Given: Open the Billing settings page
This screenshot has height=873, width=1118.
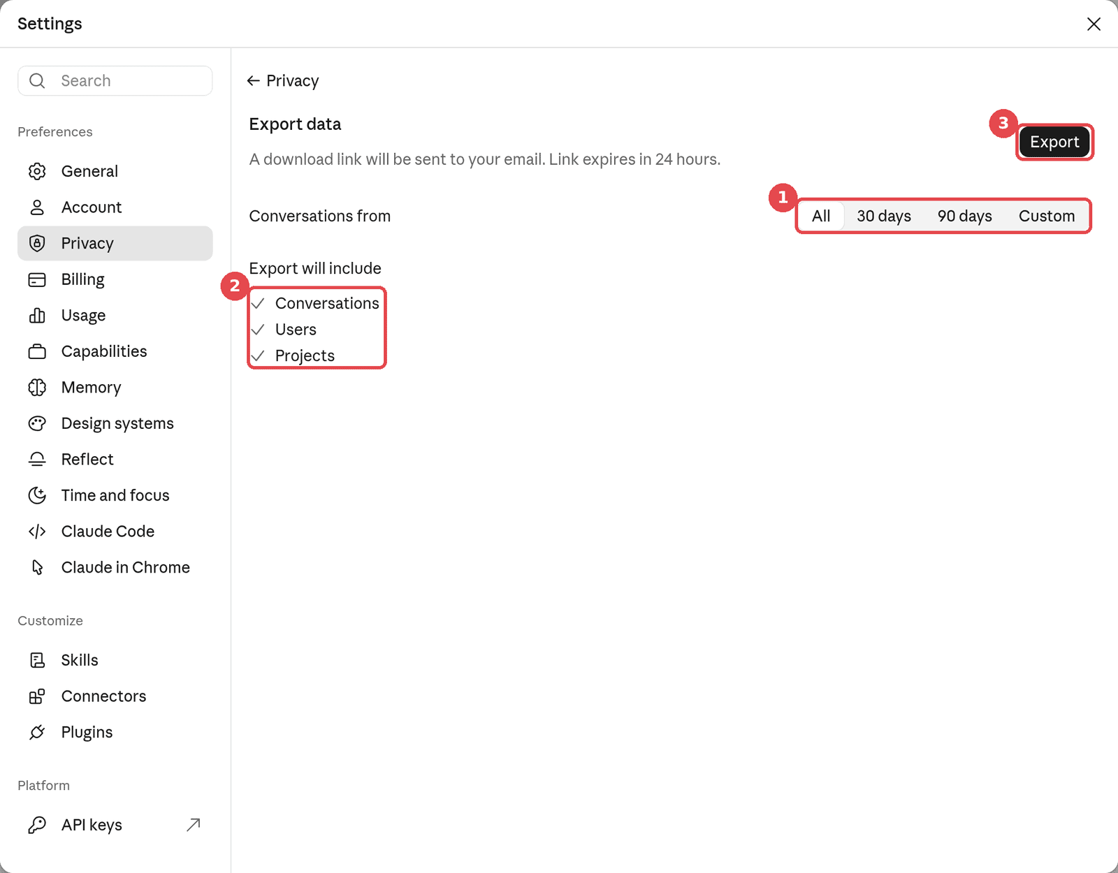Looking at the screenshot, I should [x=115, y=279].
